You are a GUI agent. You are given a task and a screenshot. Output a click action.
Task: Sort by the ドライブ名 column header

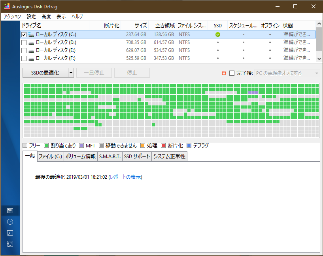55,25
